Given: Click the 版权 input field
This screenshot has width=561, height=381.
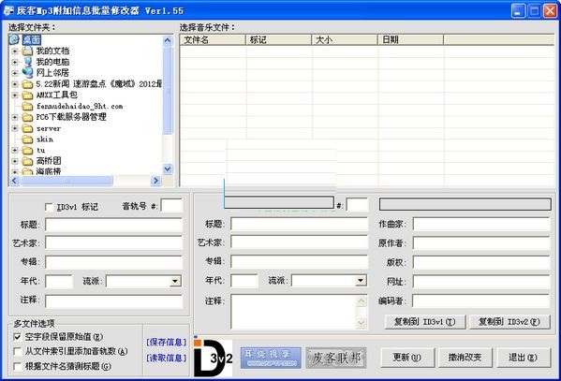Looking at the screenshot, I should [x=481, y=262].
